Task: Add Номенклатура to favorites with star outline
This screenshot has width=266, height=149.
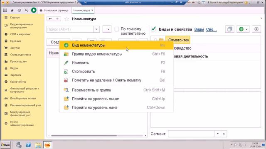Action: pos(66,19)
